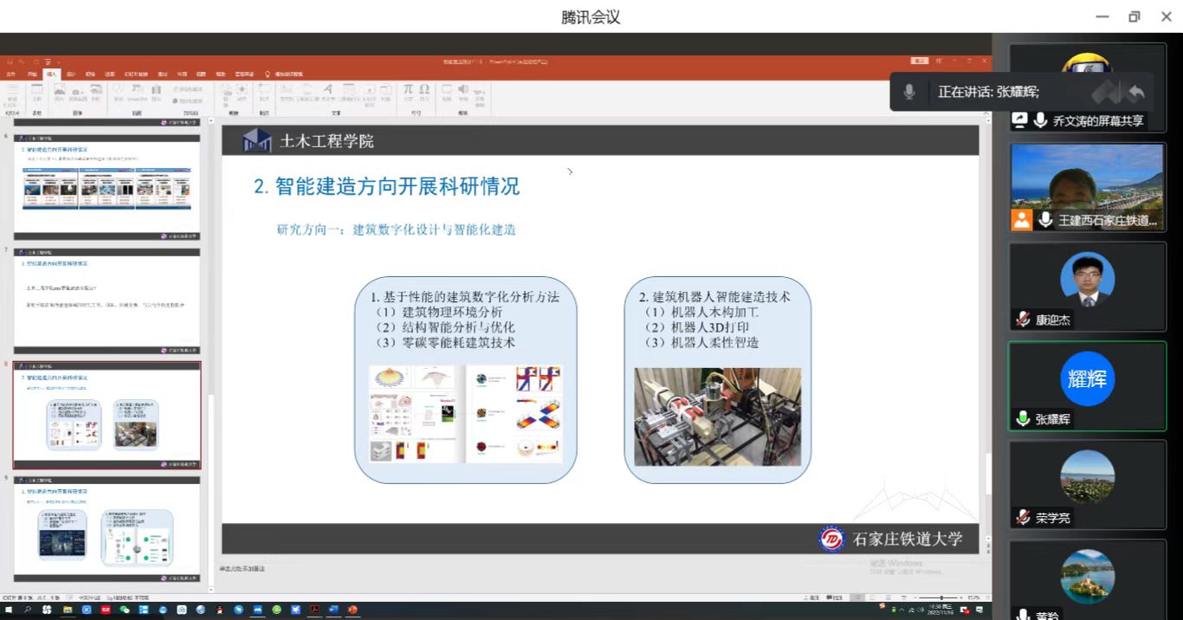Insert audio using the speaker icon
This screenshot has width=1183, height=620.
point(463,90)
